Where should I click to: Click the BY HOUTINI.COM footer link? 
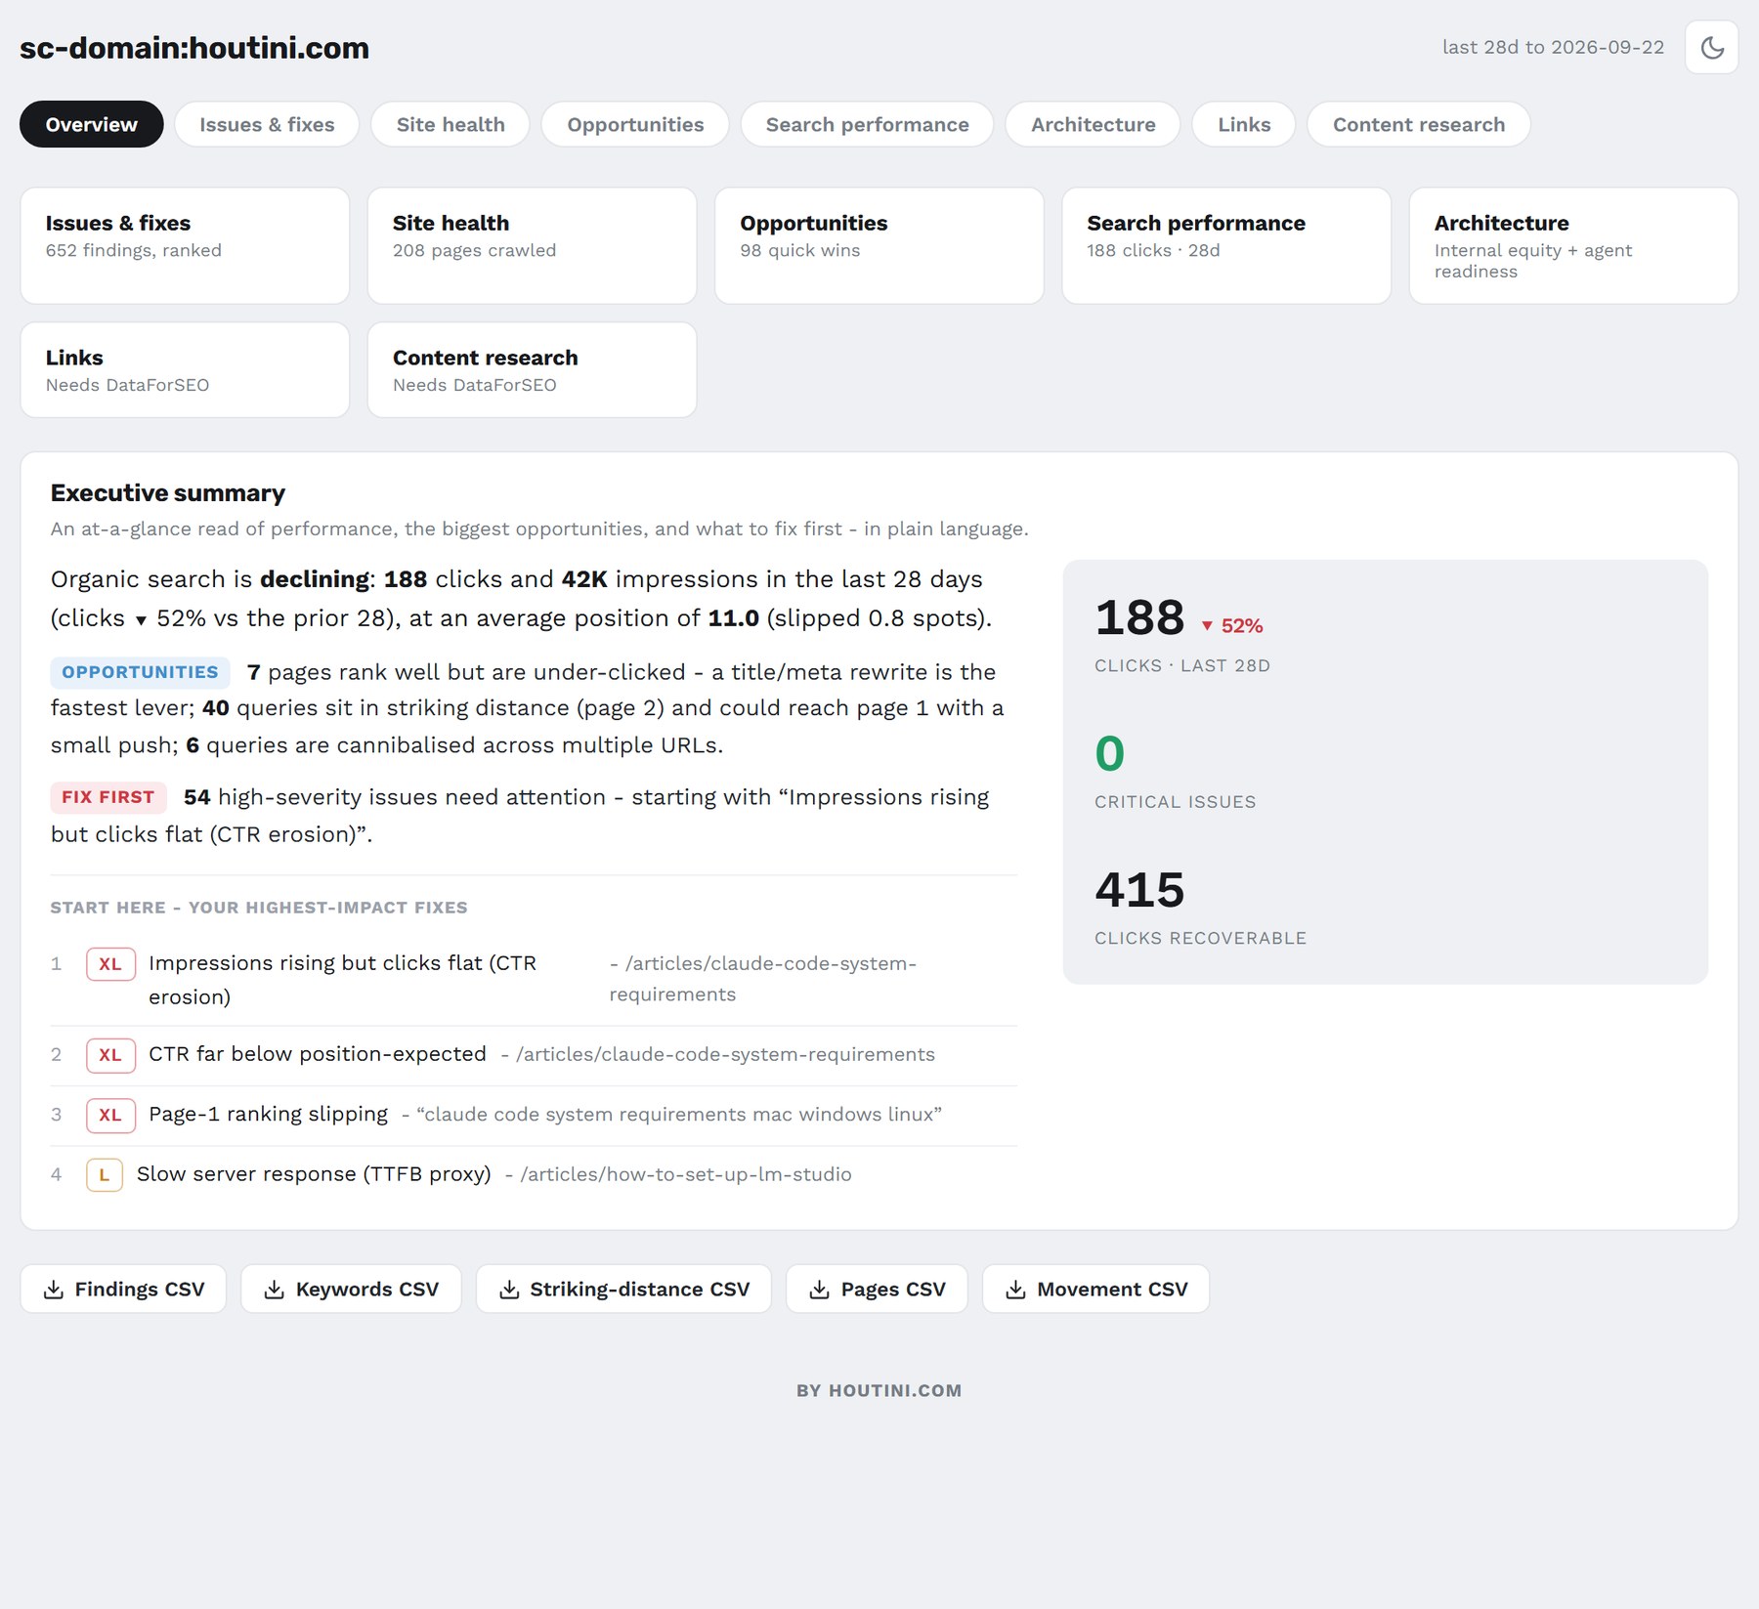(879, 1391)
